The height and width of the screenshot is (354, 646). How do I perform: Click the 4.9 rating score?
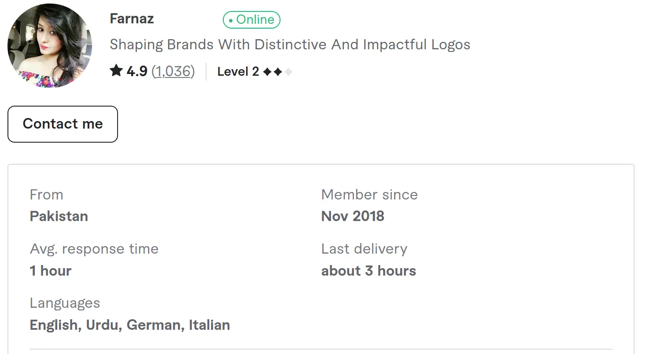(137, 71)
